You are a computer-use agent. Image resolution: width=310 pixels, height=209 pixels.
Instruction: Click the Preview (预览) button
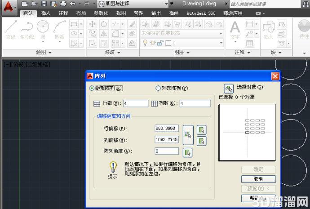click(258, 188)
